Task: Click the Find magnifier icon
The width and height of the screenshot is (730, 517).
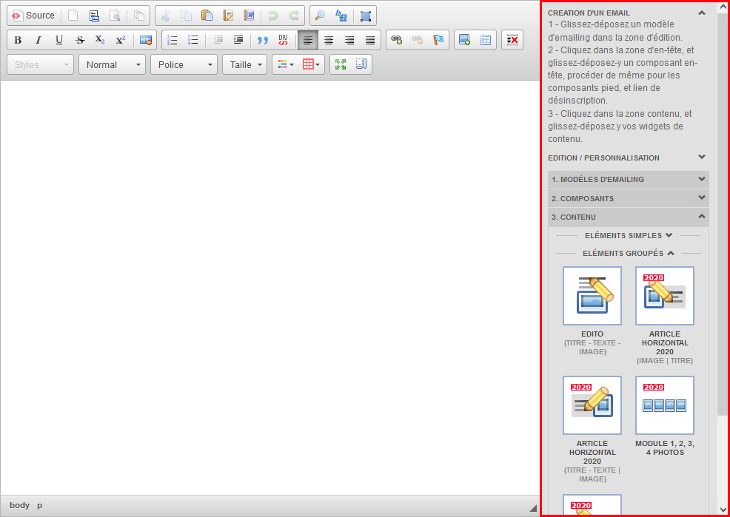Action: [x=321, y=16]
